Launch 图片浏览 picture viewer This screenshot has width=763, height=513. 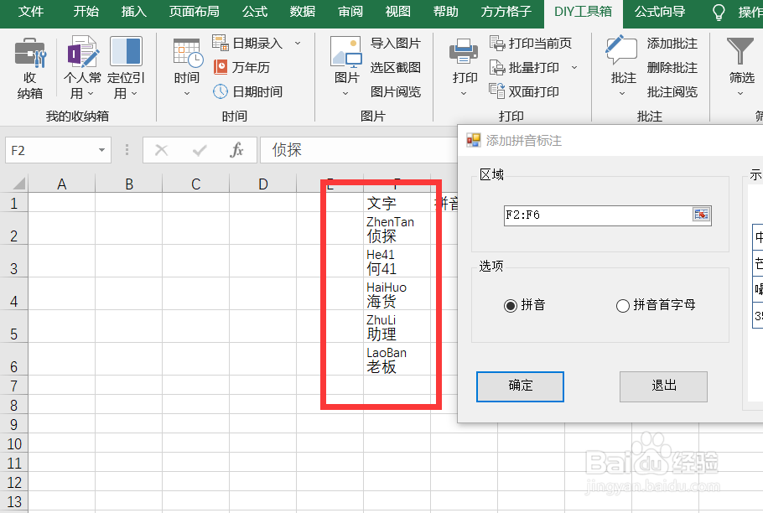[396, 91]
